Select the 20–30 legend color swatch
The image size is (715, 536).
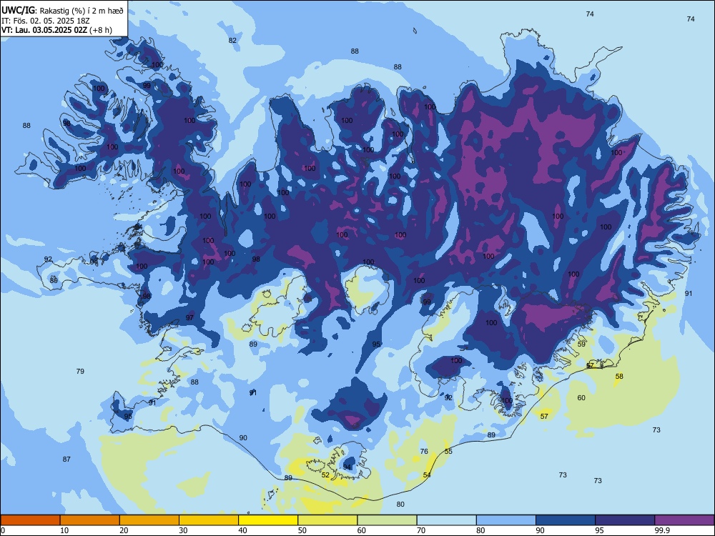point(149,520)
